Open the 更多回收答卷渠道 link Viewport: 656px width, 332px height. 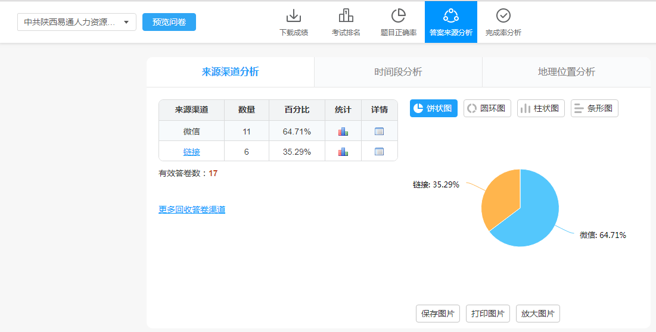[192, 209]
